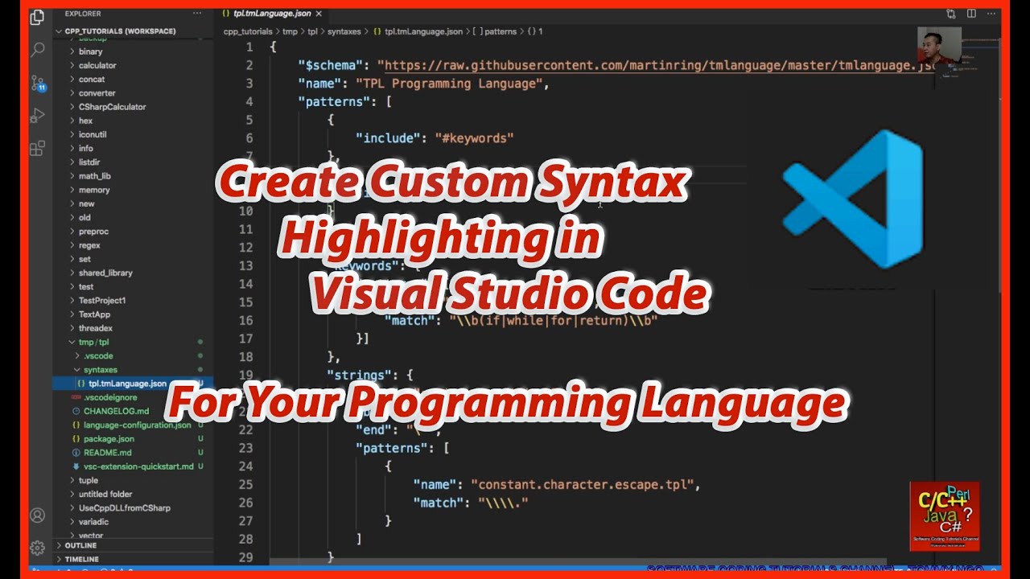Screen dimensions: 1030x579
Task: Click the cpp_tutorials breadcrumb
Action: pyautogui.click(x=249, y=31)
